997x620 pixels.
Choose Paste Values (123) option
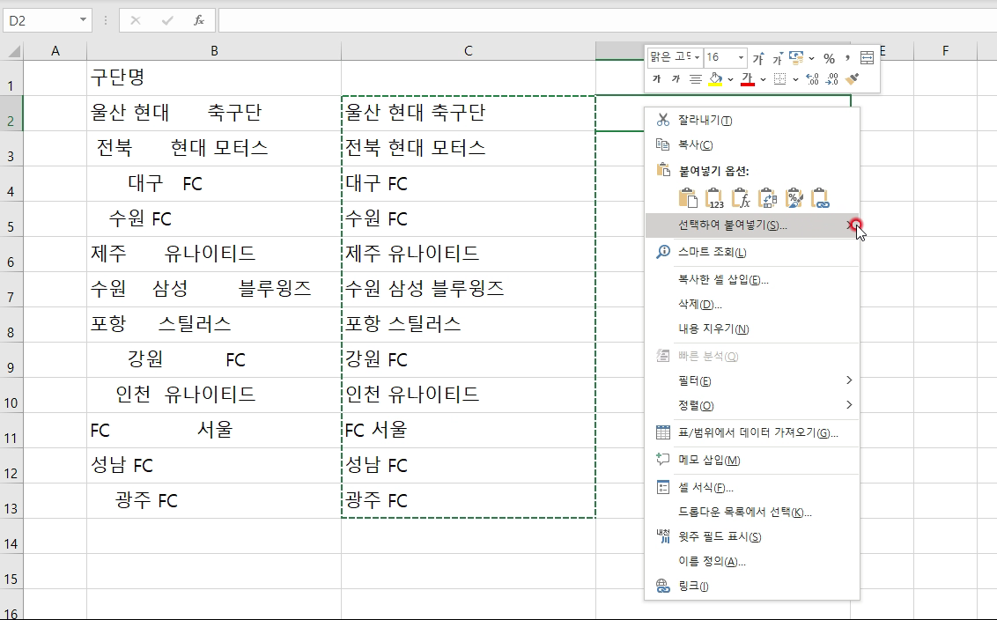(714, 198)
